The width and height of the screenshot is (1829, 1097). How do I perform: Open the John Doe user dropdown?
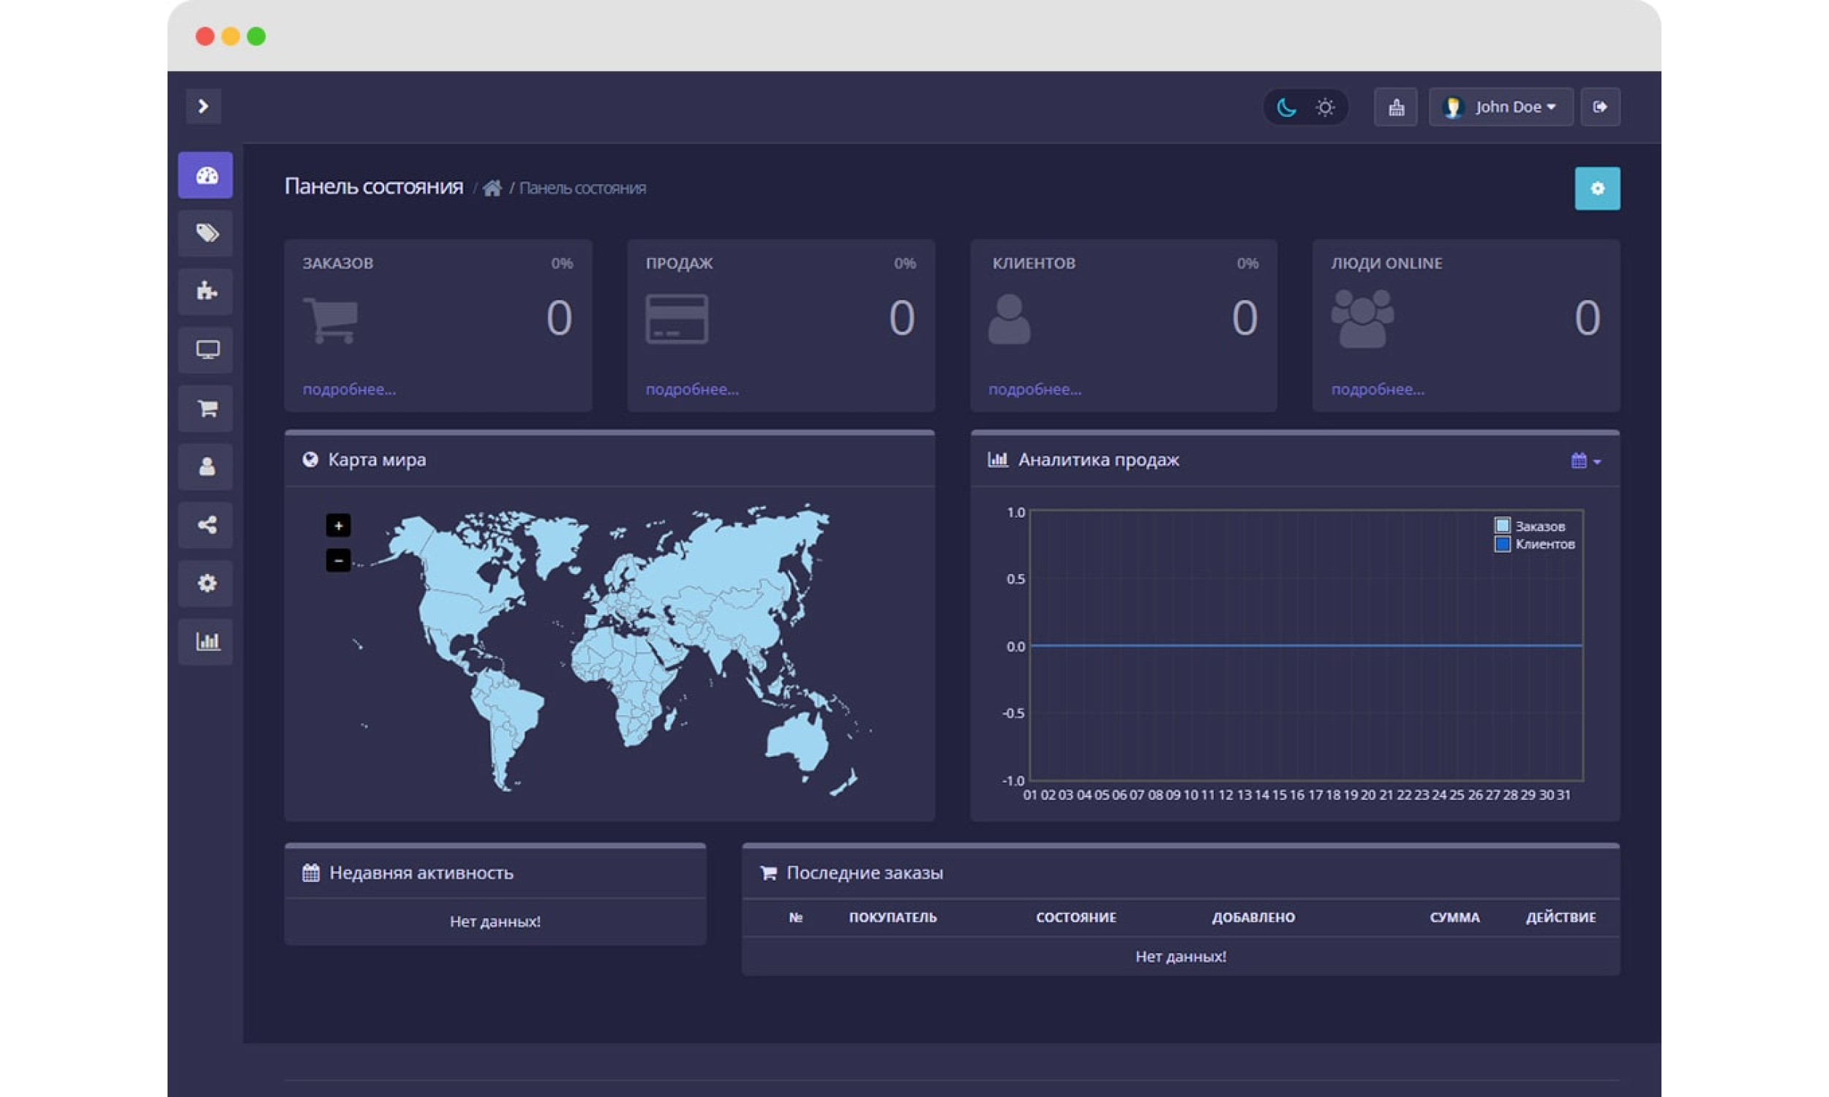click(x=1500, y=108)
